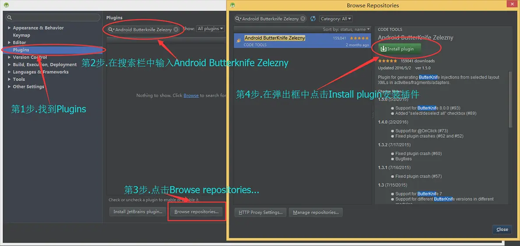Click the Fixed plugin crash (#57) note
The image size is (520, 246).
[418, 176]
